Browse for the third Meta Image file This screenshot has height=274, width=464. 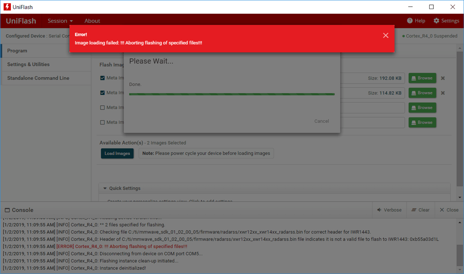(x=422, y=108)
